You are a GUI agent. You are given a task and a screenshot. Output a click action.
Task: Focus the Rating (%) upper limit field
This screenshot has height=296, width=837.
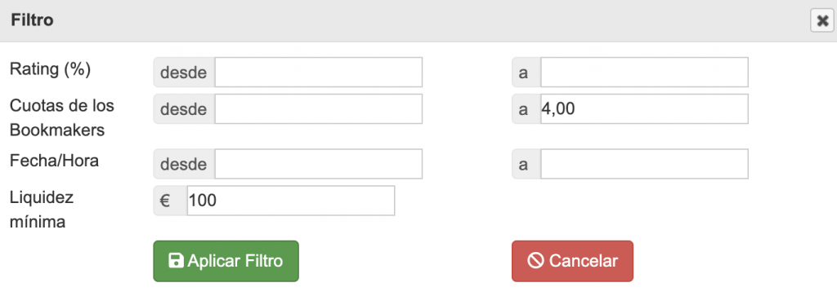click(644, 73)
